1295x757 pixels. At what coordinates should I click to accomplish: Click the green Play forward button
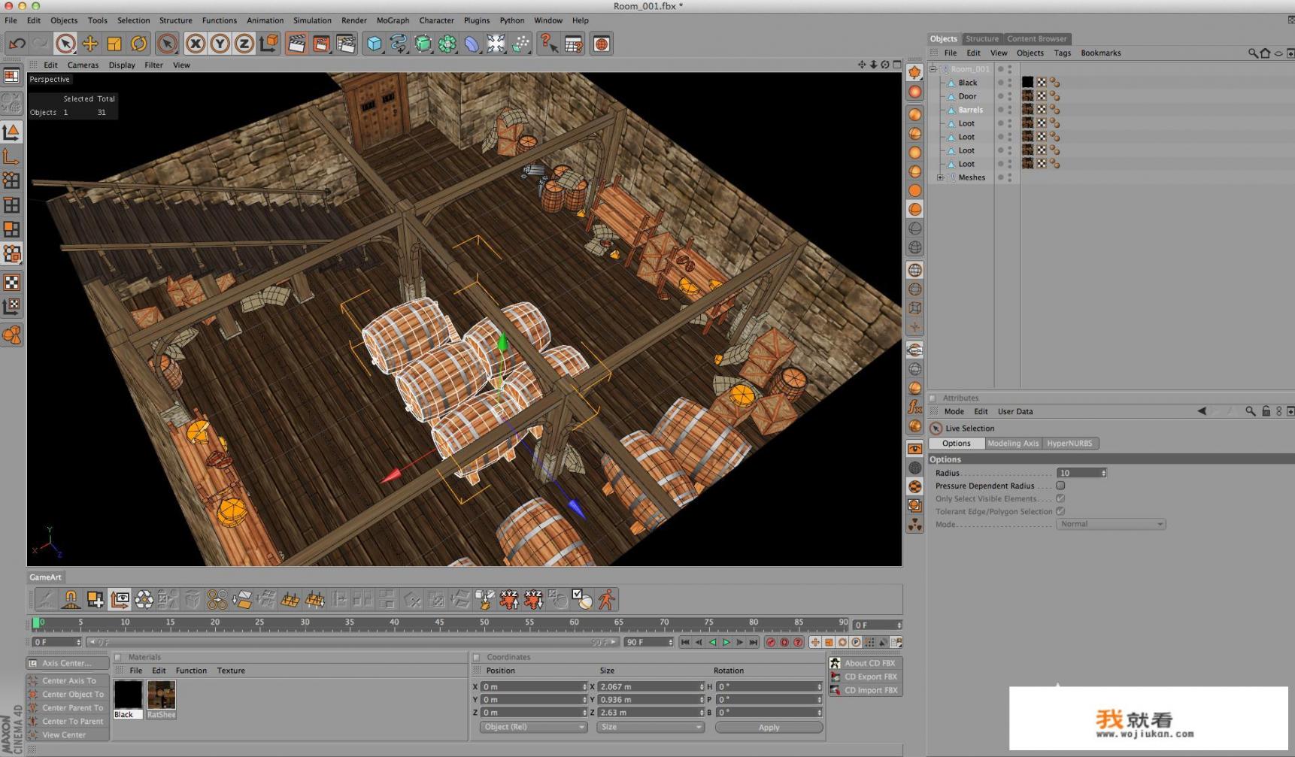click(726, 642)
